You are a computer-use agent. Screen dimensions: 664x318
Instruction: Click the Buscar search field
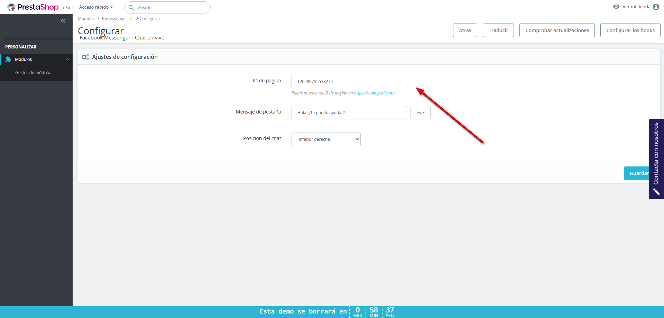click(x=167, y=7)
